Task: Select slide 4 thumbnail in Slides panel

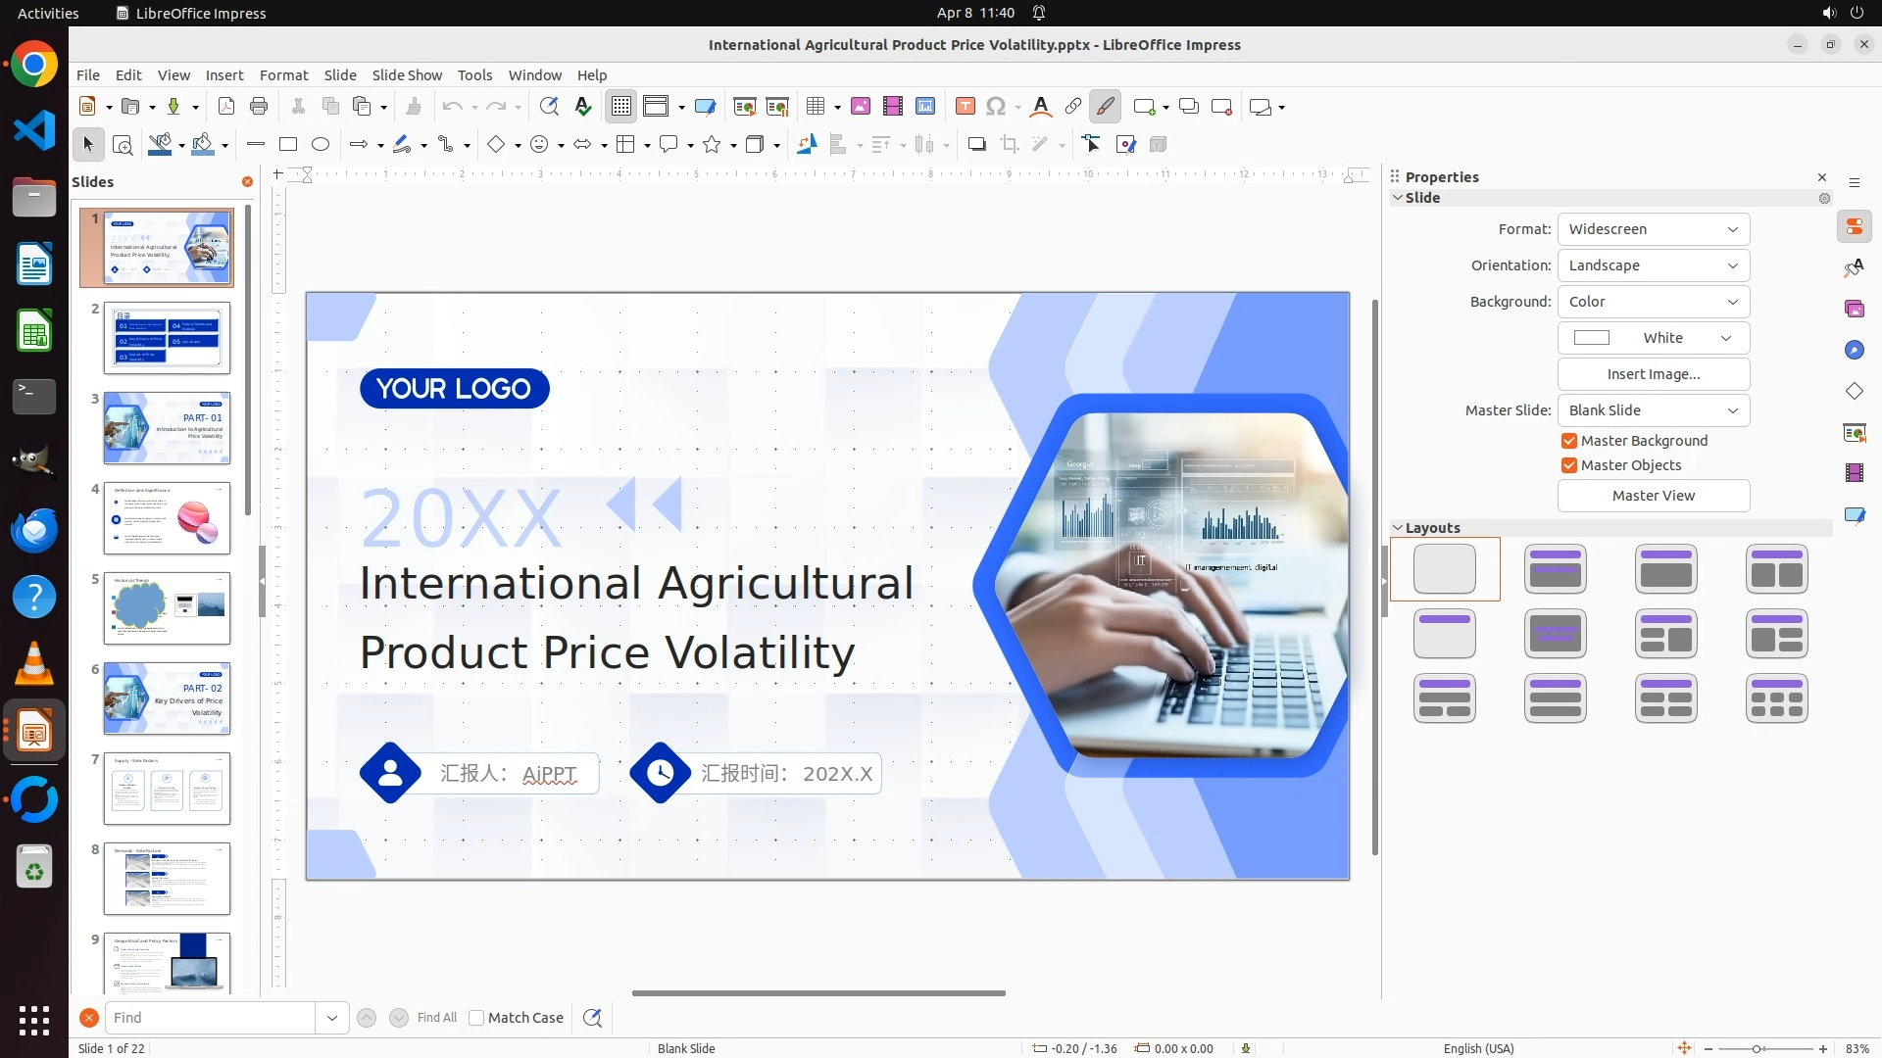Action: tap(167, 518)
